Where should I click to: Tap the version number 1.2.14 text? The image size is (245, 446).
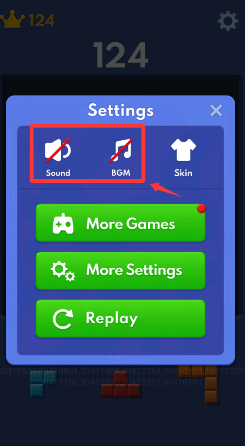pos(121,360)
